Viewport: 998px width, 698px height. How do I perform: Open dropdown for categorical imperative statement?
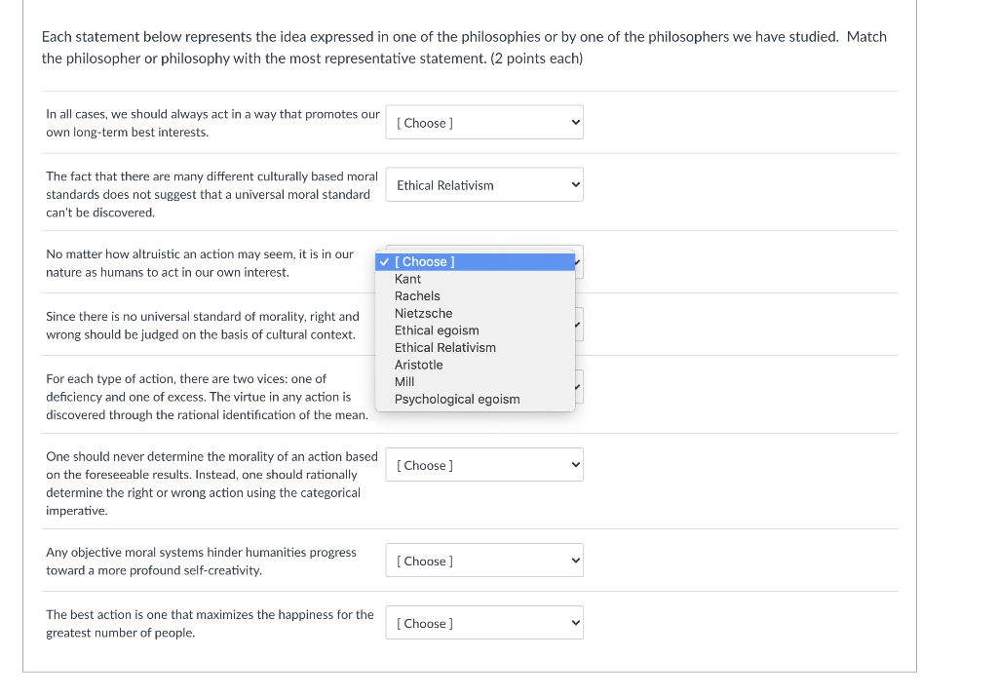click(484, 465)
